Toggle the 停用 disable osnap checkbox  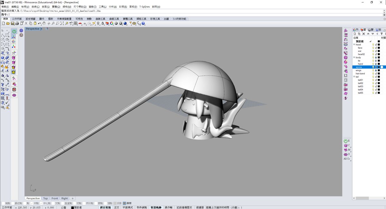[124, 203]
